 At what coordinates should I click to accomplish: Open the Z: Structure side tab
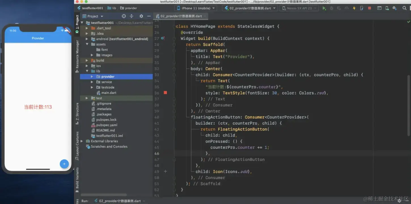[77, 114]
